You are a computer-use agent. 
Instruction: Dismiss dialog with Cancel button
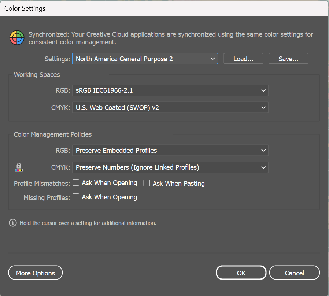(x=294, y=273)
